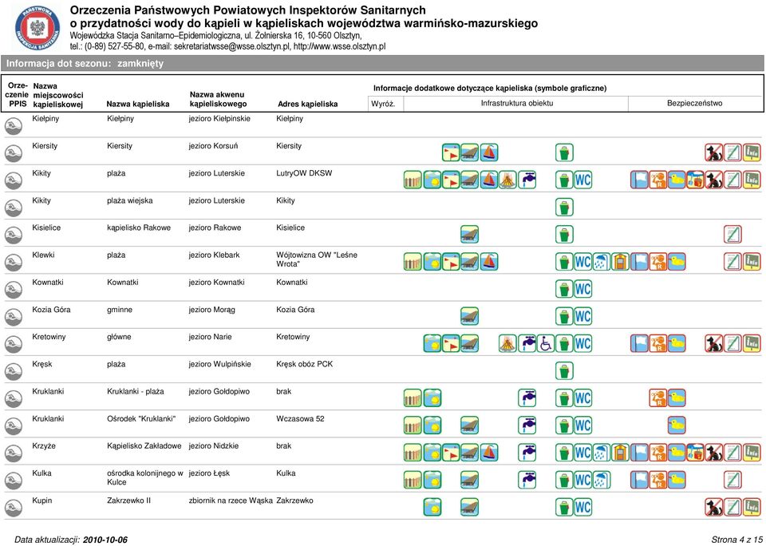Click the pier icon in the Kozia Góra row

pyautogui.click(x=470, y=317)
